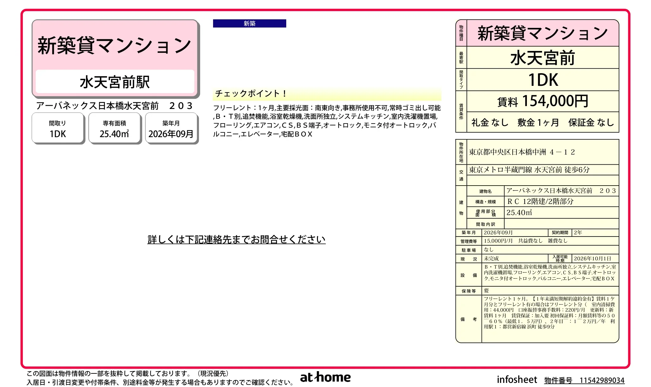Viewport: 651px width, 387px height.
Task: Click the 敷金 1ヶ月 deposit text
Action: click(x=538, y=123)
